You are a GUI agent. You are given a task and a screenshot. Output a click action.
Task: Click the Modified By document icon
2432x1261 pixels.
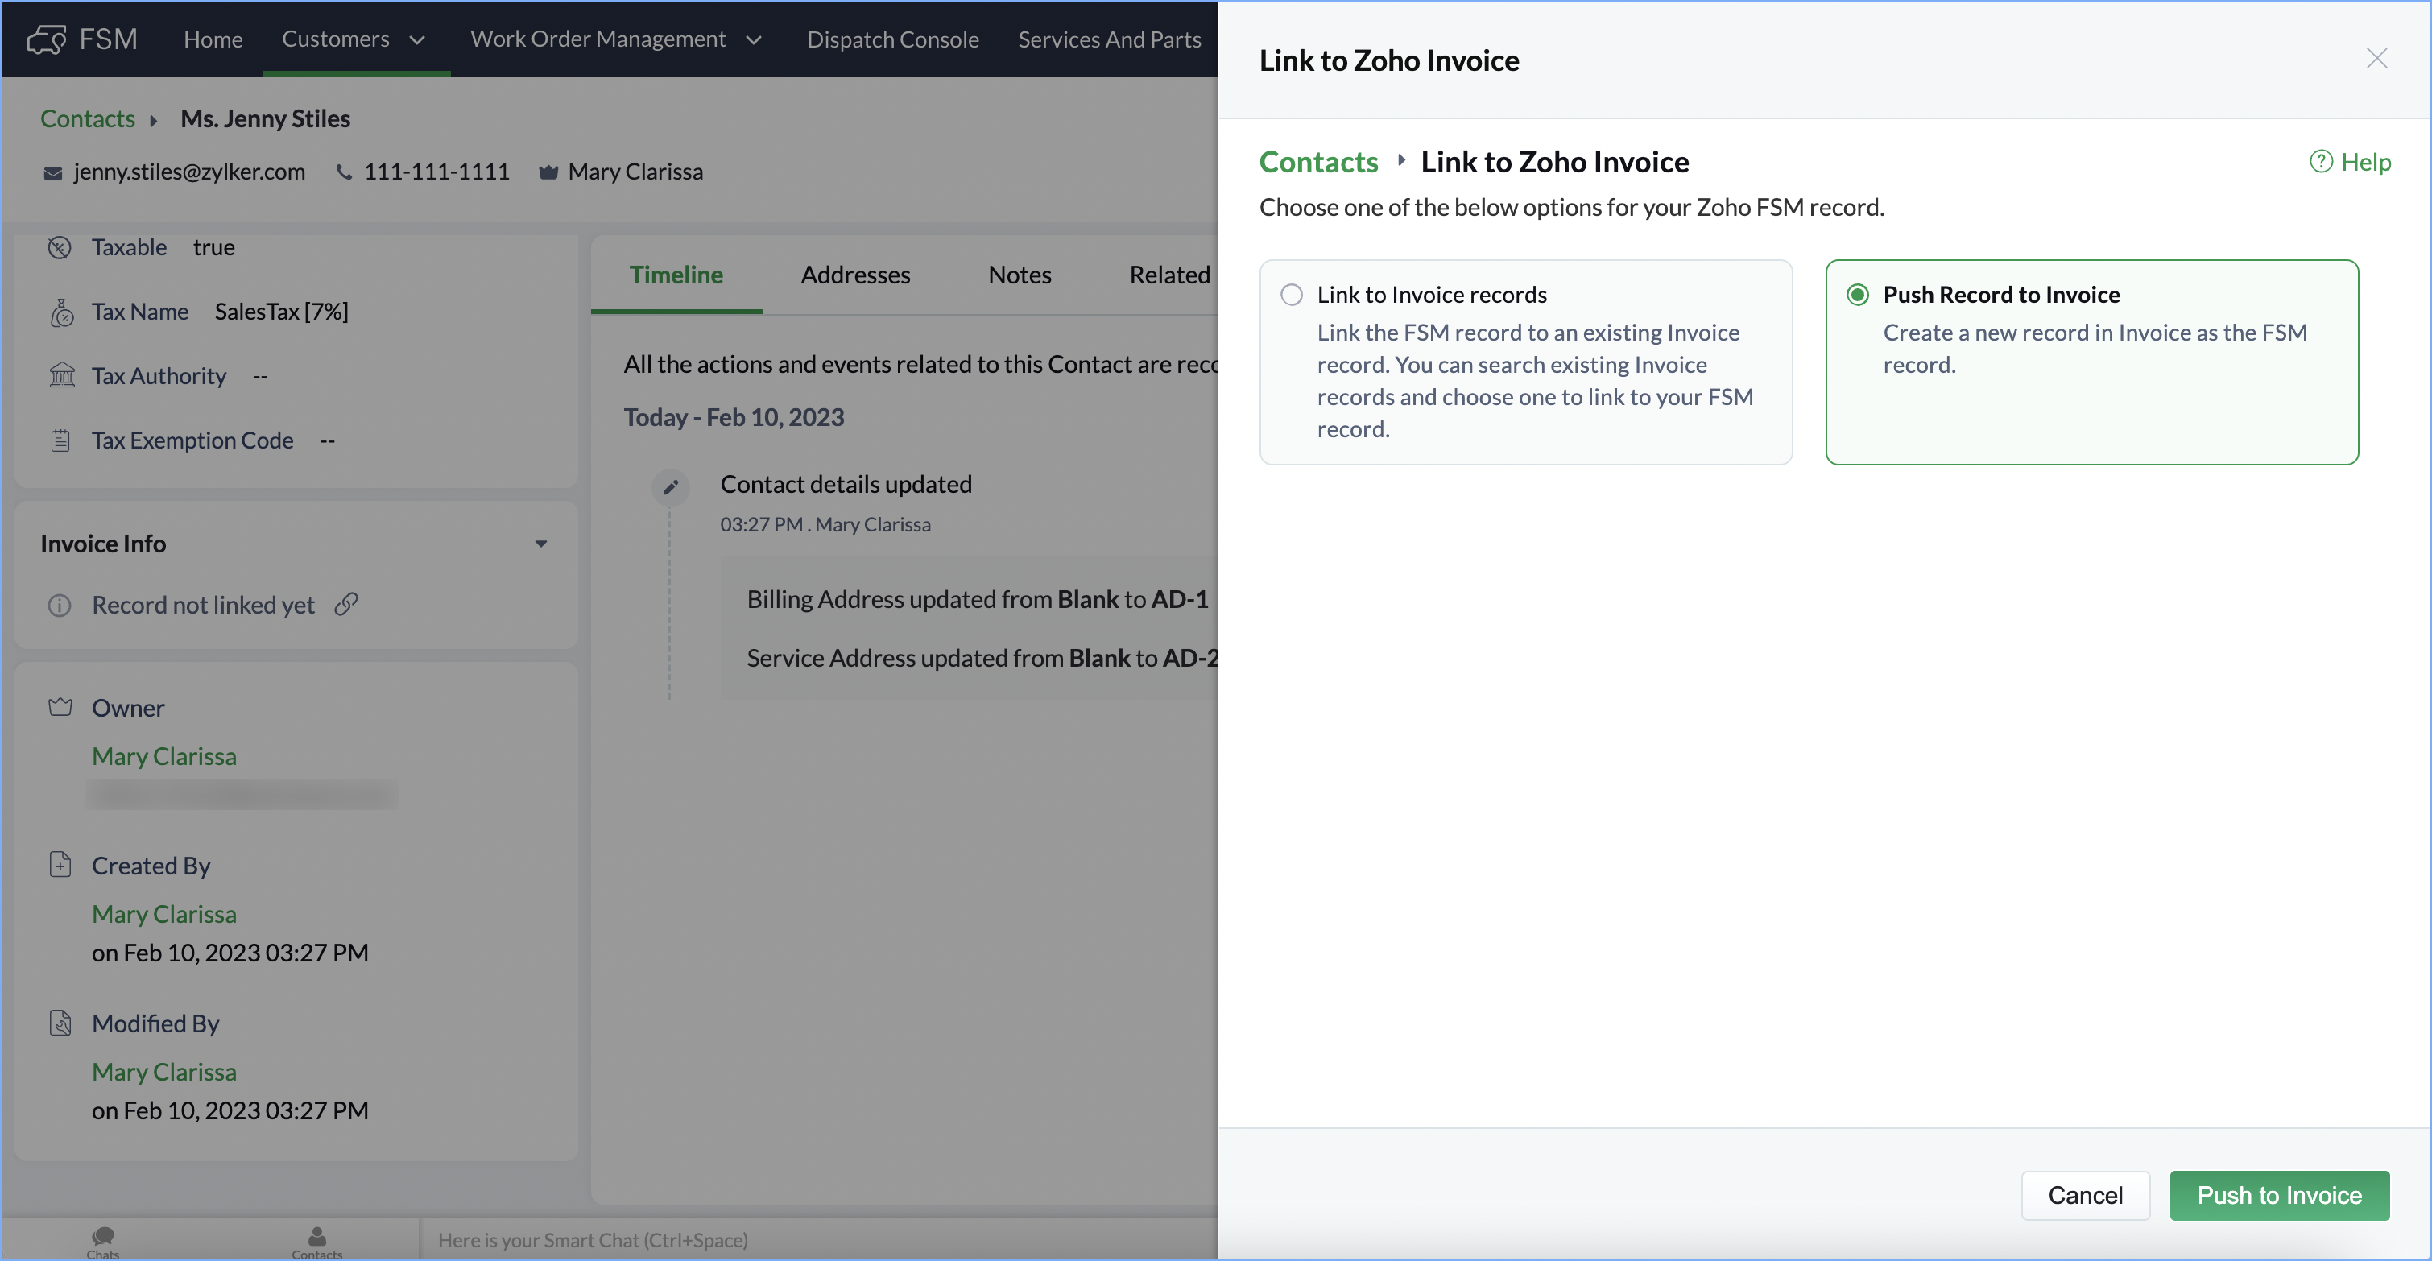[60, 1023]
